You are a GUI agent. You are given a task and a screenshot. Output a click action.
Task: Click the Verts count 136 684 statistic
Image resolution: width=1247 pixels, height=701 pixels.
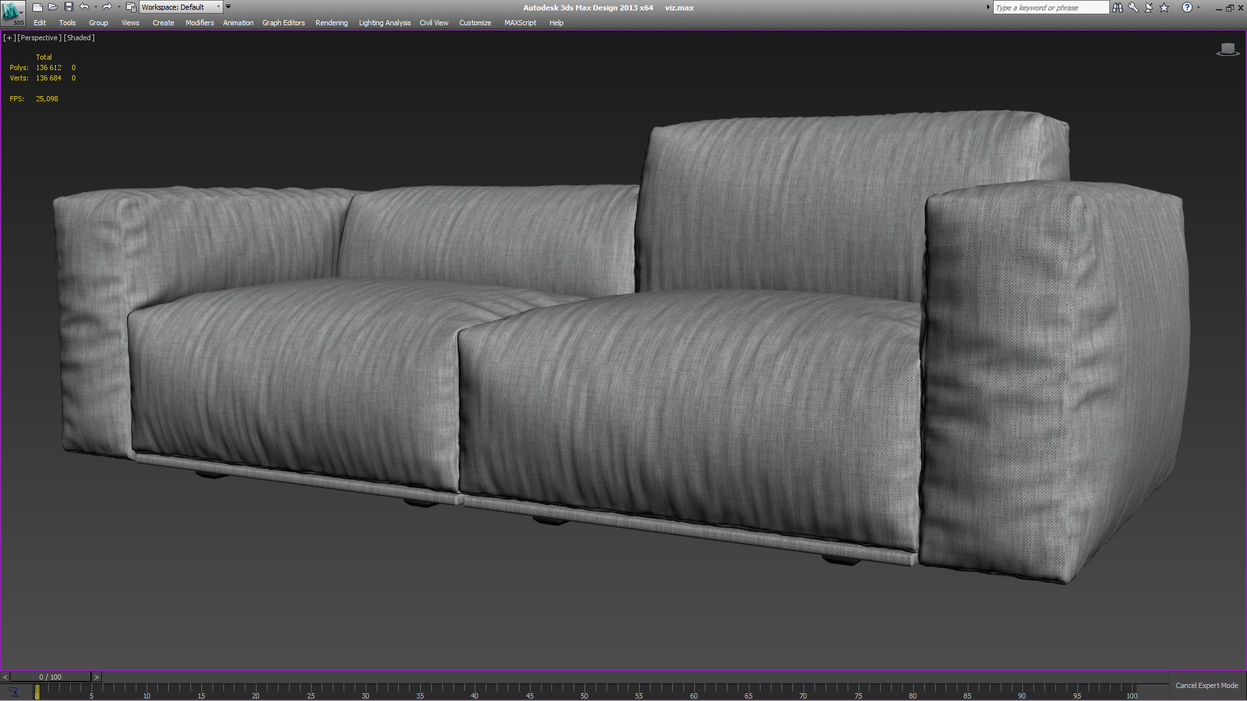[x=49, y=78]
